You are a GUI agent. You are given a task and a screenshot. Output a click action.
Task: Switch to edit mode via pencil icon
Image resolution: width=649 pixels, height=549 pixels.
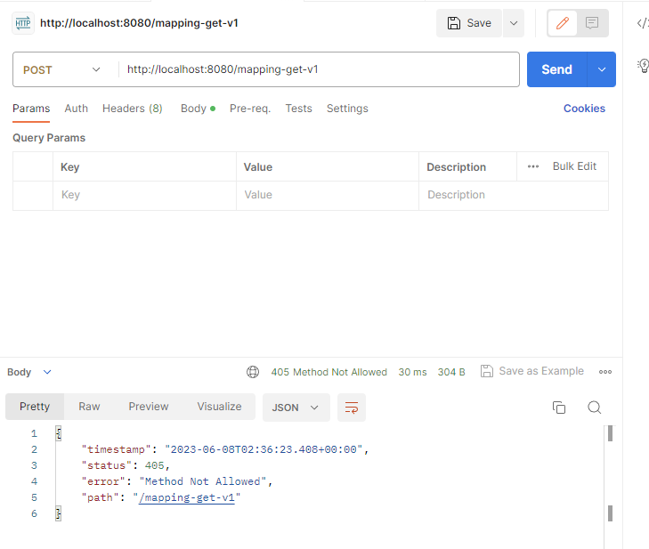coord(562,23)
